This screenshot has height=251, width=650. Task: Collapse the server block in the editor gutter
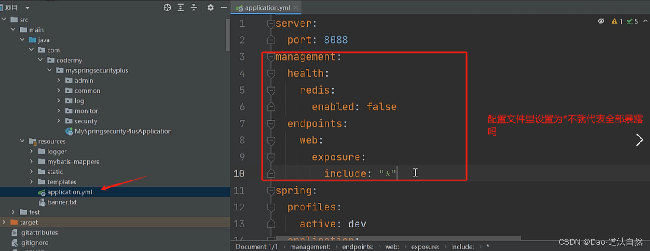(271, 23)
